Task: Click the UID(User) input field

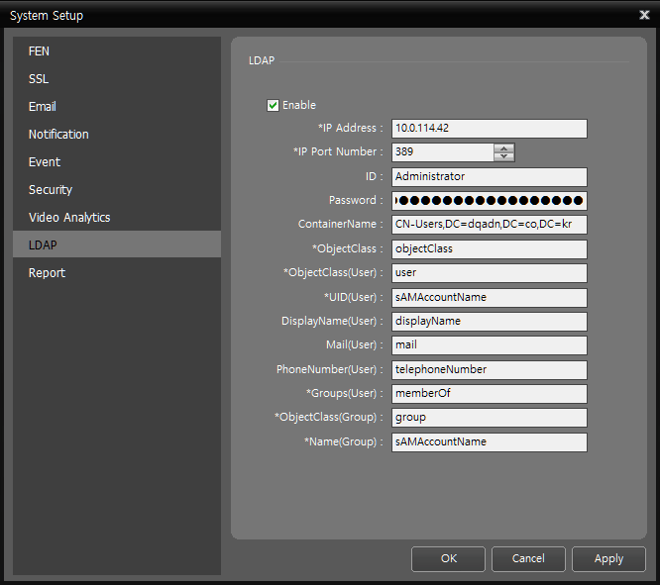Action: pyautogui.click(x=490, y=297)
